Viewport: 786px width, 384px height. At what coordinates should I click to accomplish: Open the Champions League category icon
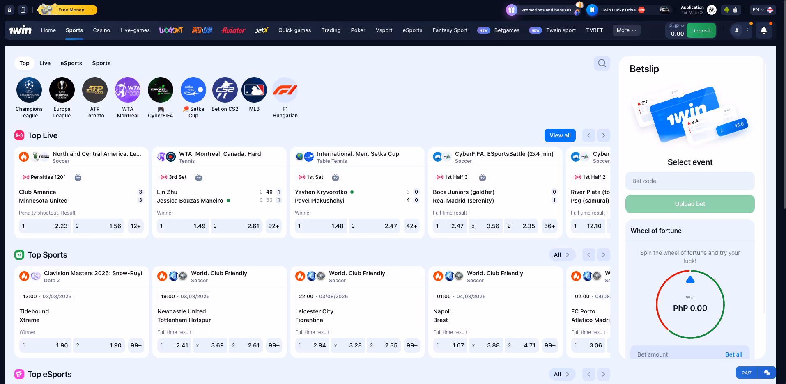pos(29,90)
